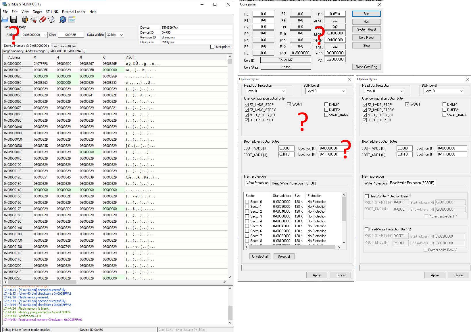Uncheck FZ_IWDG_STOP in the left Option Bytes window
471x332 pixels.
point(247,105)
